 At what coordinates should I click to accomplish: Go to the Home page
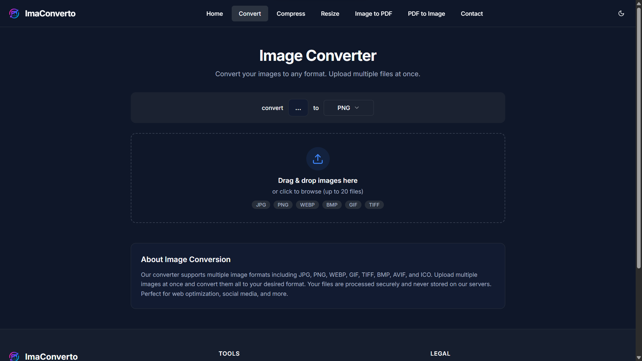[x=214, y=13]
